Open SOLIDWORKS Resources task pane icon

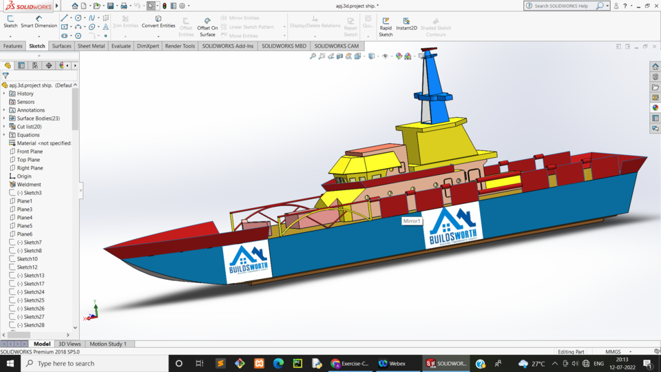(655, 67)
